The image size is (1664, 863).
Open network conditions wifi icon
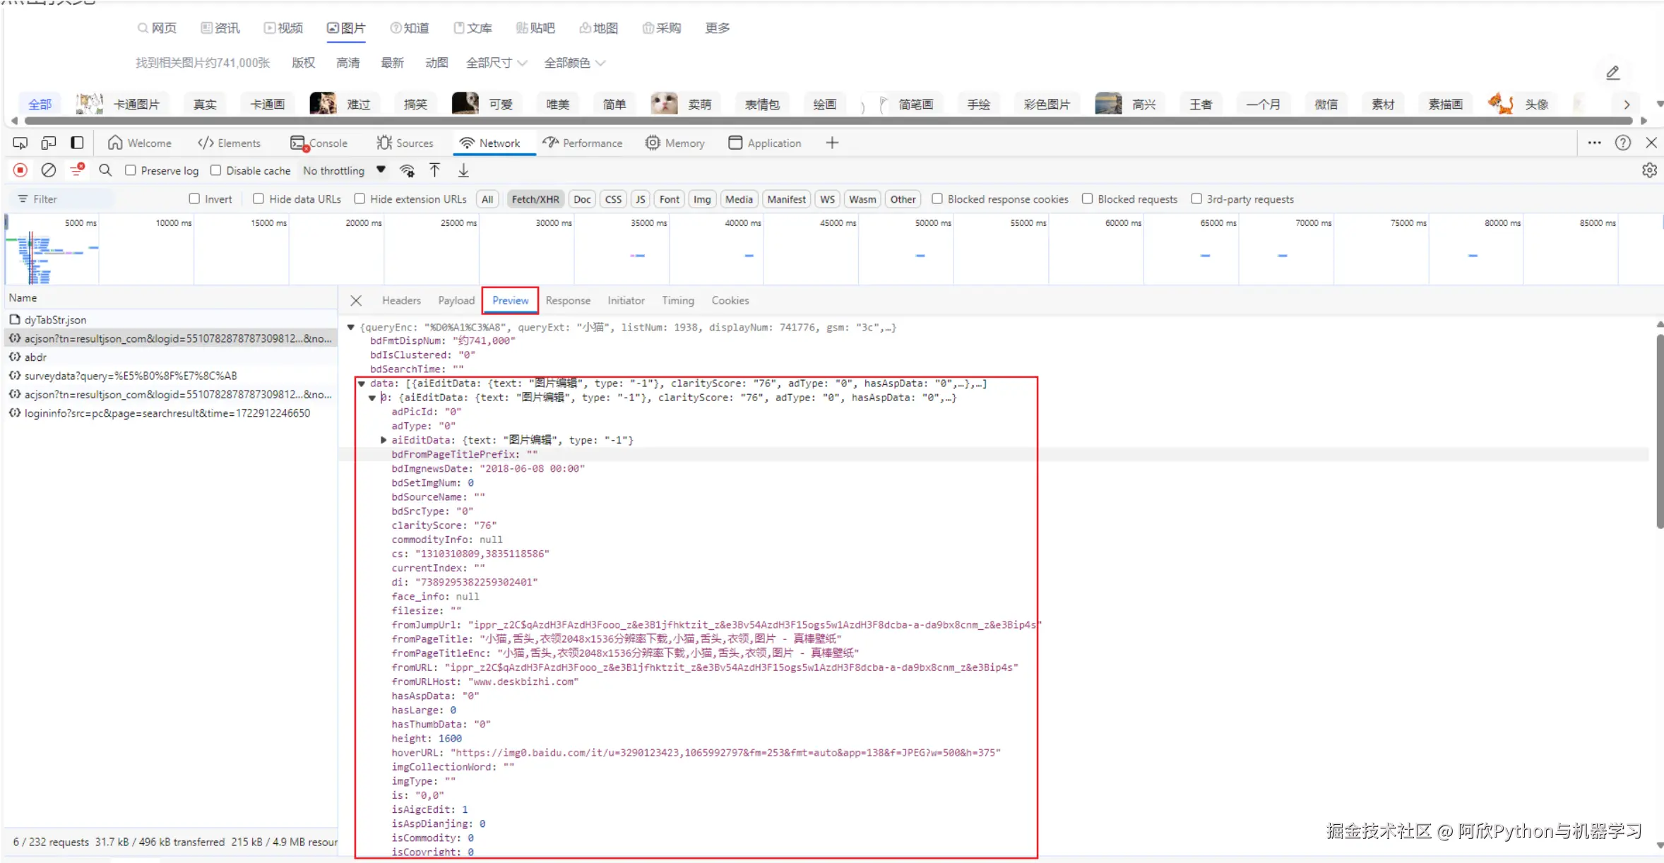(407, 170)
